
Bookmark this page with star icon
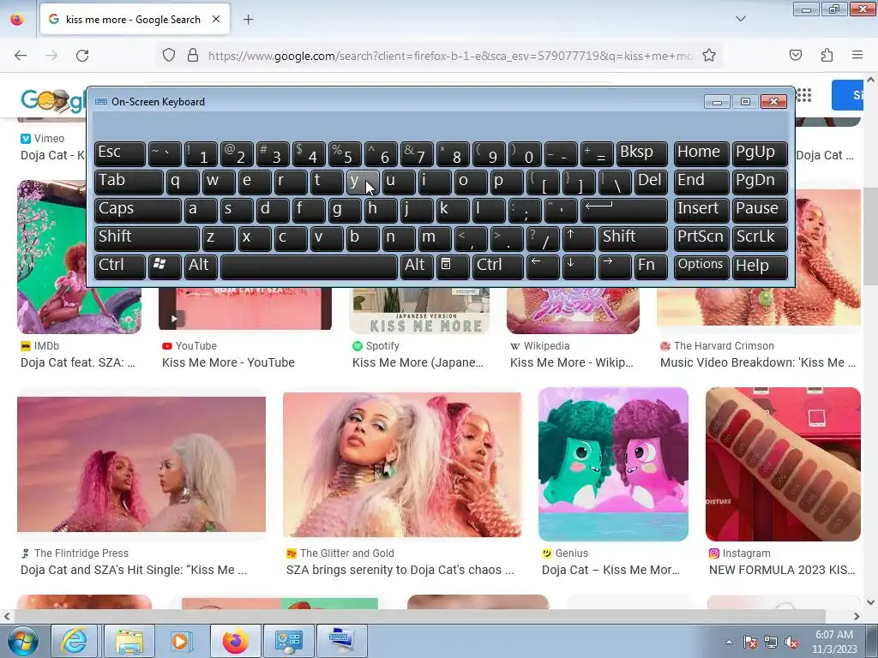click(709, 56)
